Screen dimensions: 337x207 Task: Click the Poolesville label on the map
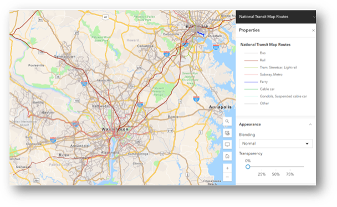pos(36,65)
